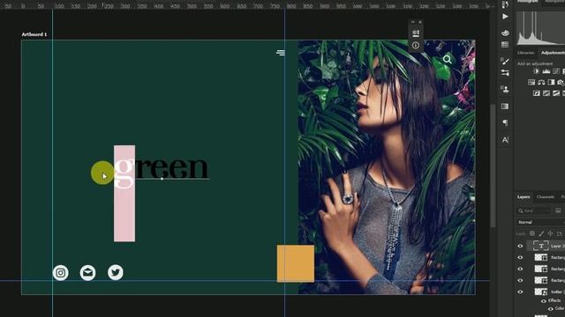Image resolution: width=565 pixels, height=317 pixels.
Task: Add a Curves adjustment
Action: (x=556, y=71)
